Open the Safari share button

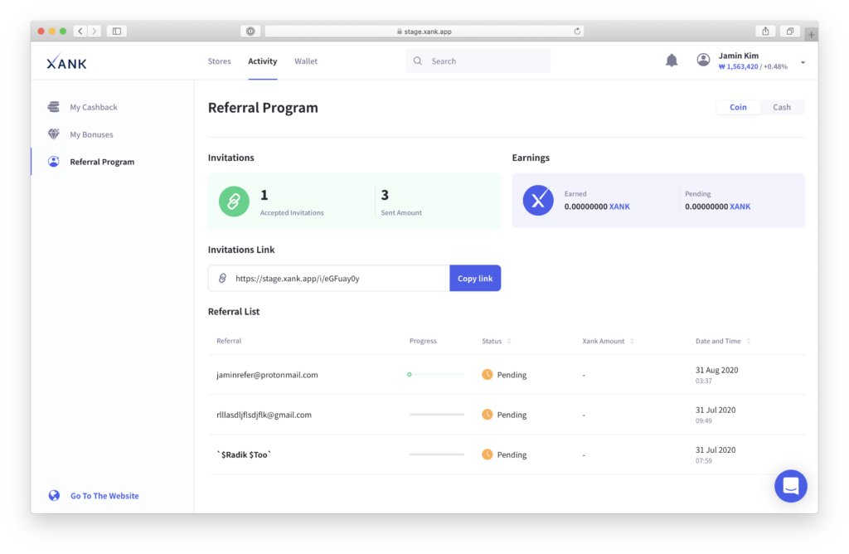coord(765,32)
